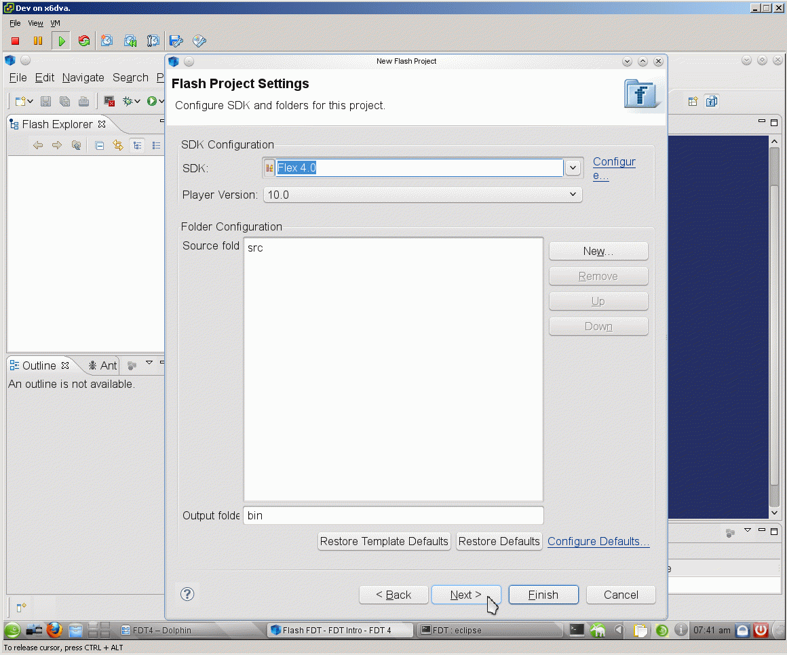The image size is (787, 655).
Task: Click the terminal icon in system tray
Action: click(577, 630)
